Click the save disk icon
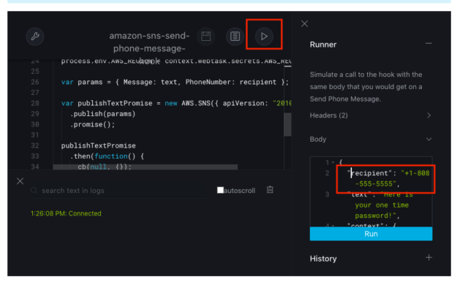The height and width of the screenshot is (282, 468). 206,37
